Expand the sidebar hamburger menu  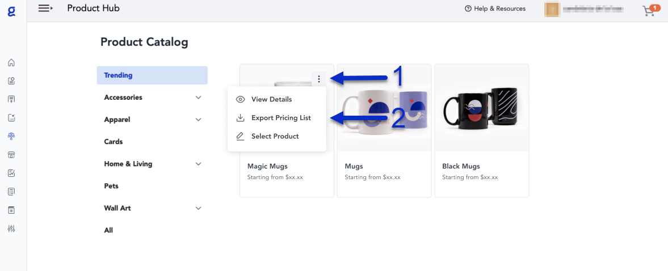click(x=45, y=8)
